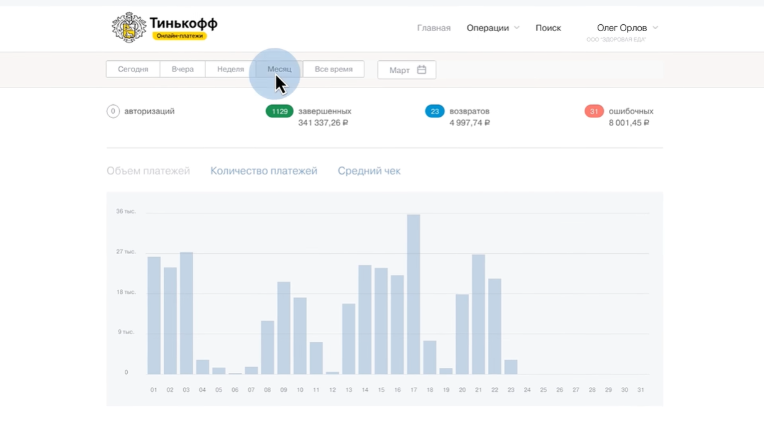
Task: Select the Вчера period filter
Action: click(182, 69)
